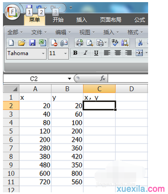The width and height of the screenshot is (168, 194).
Task: Open the 编辑 dropdown menu
Action: click(63, 32)
